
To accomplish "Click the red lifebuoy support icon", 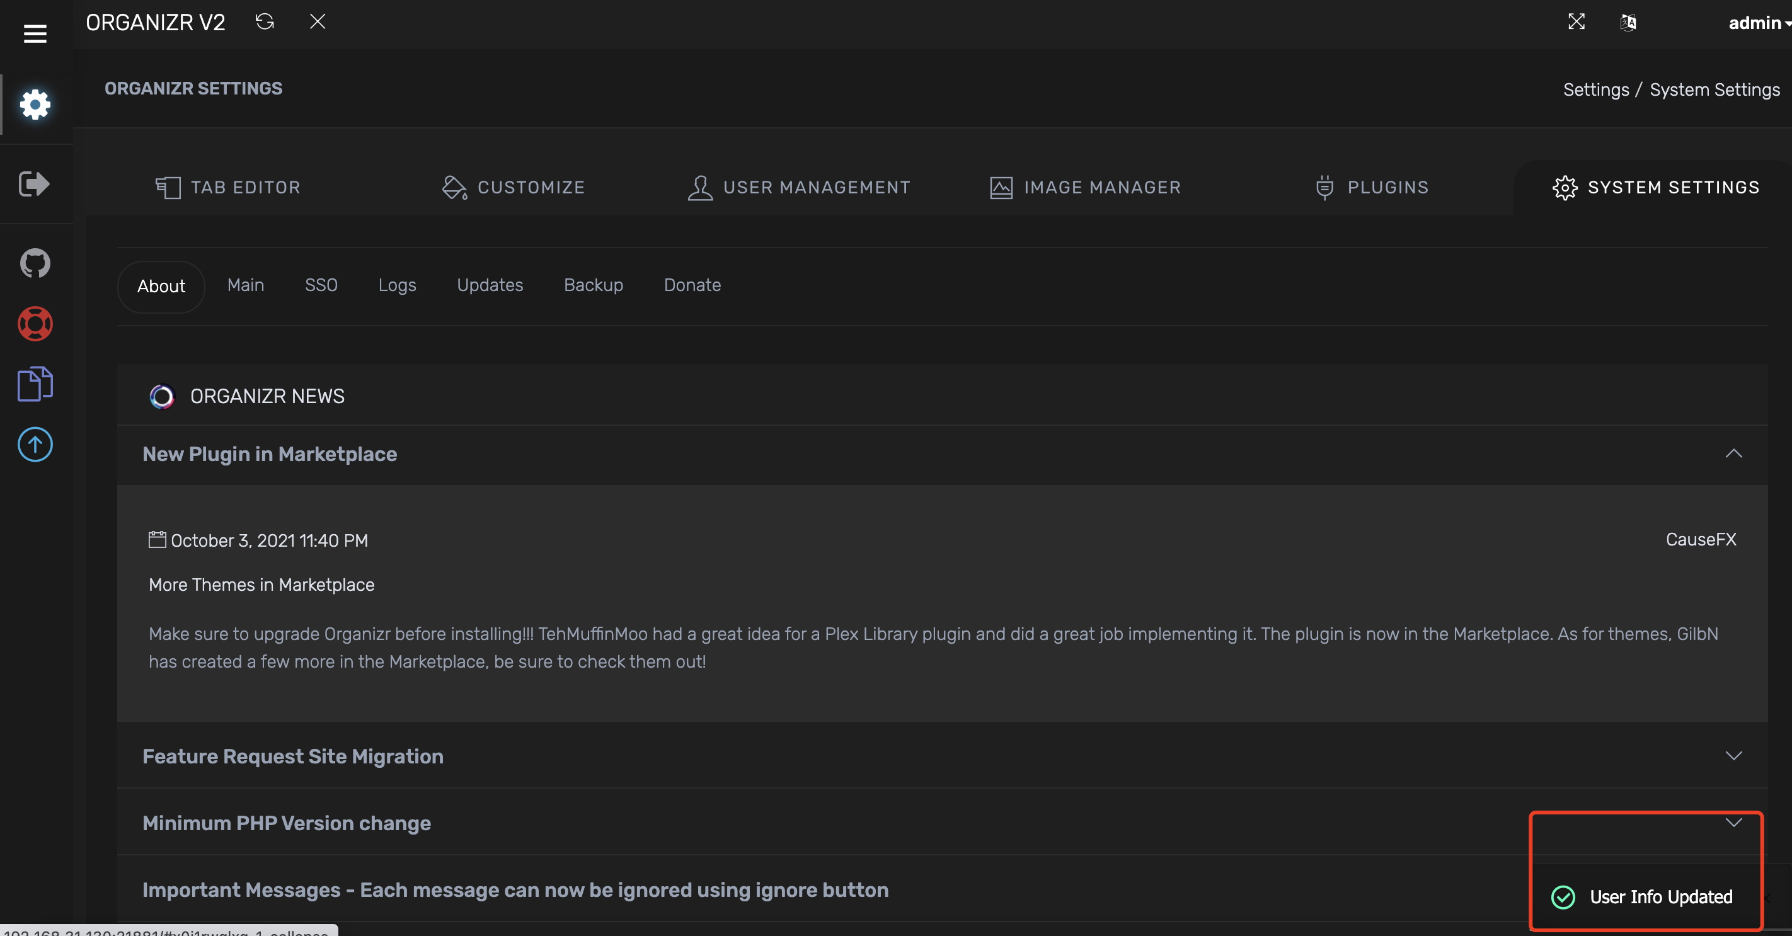I will click(35, 323).
